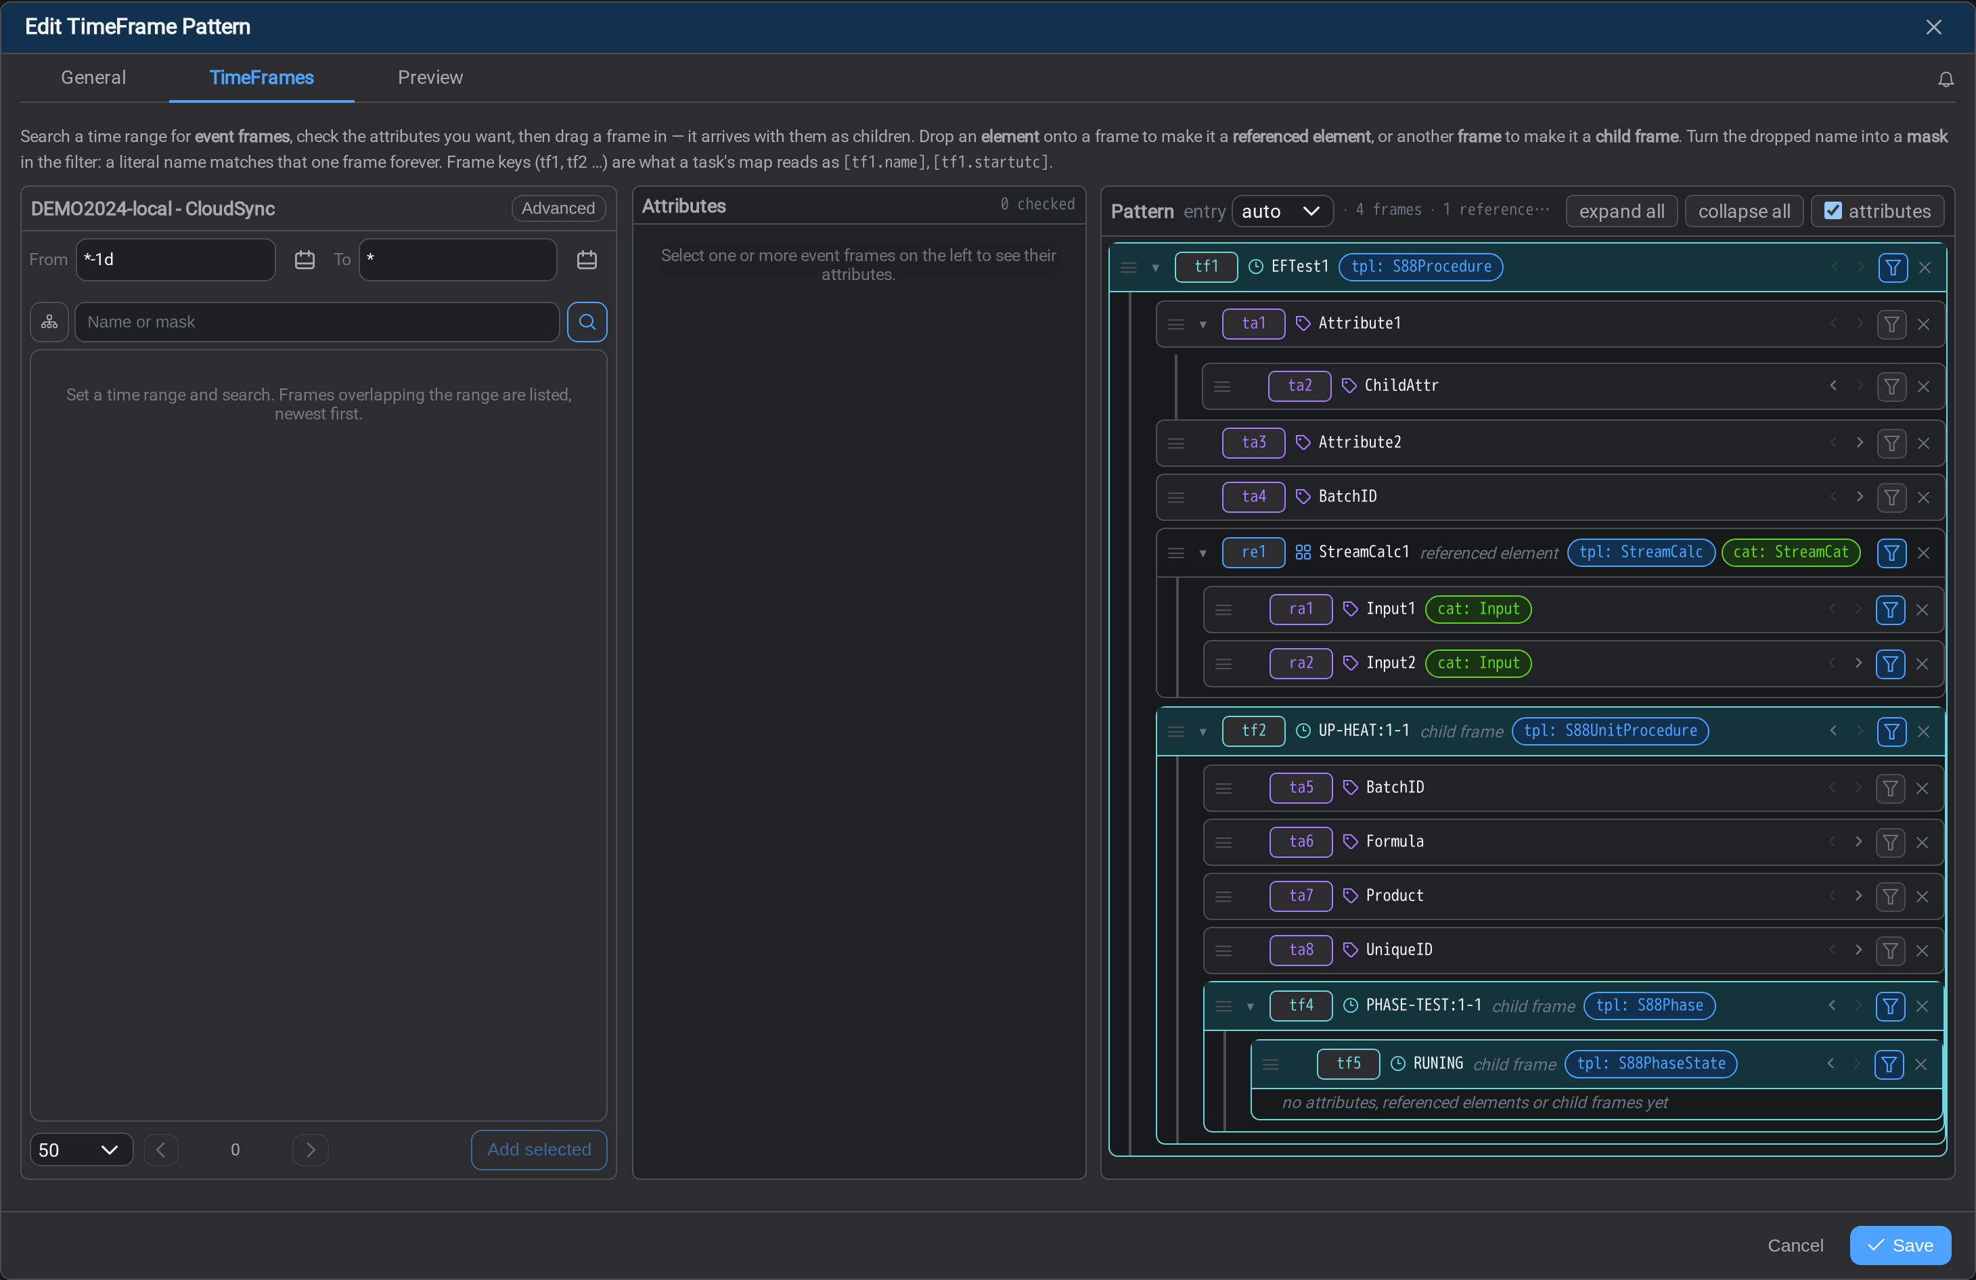This screenshot has width=1976, height=1280.
Task: Remove the re1 StreamCalc1 referenced element
Action: click(x=1924, y=553)
